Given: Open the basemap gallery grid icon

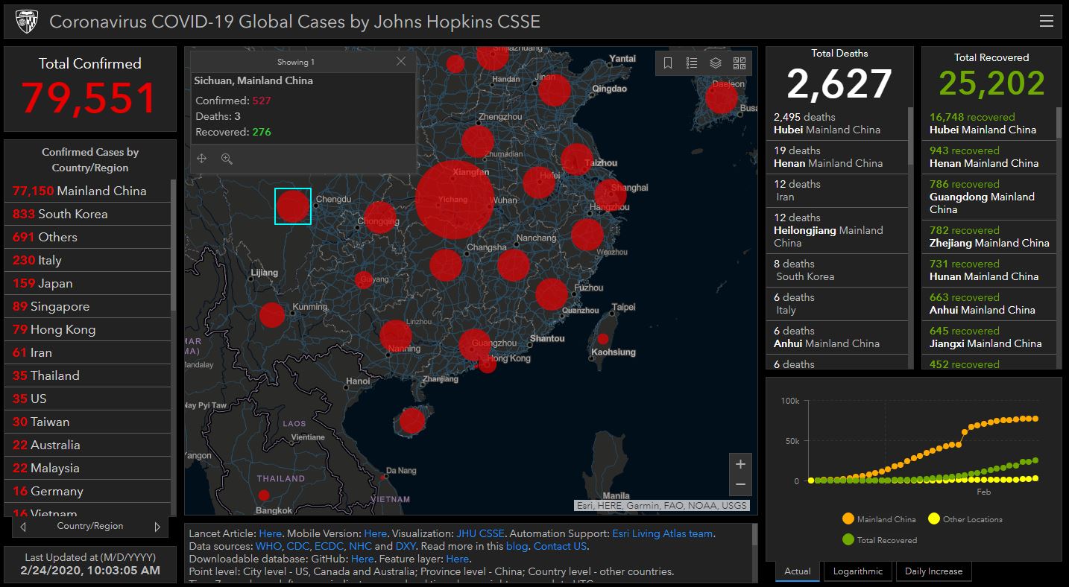Looking at the screenshot, I should tap(740, 63).
